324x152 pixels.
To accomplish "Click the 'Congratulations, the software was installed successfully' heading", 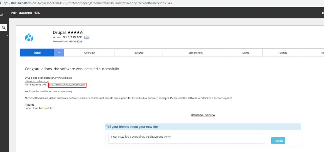I will tap(72, 69).
